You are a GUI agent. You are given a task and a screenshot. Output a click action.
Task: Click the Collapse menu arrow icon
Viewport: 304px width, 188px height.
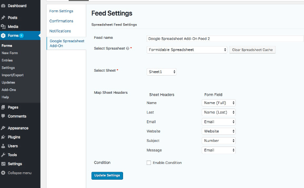click(3, 173)
